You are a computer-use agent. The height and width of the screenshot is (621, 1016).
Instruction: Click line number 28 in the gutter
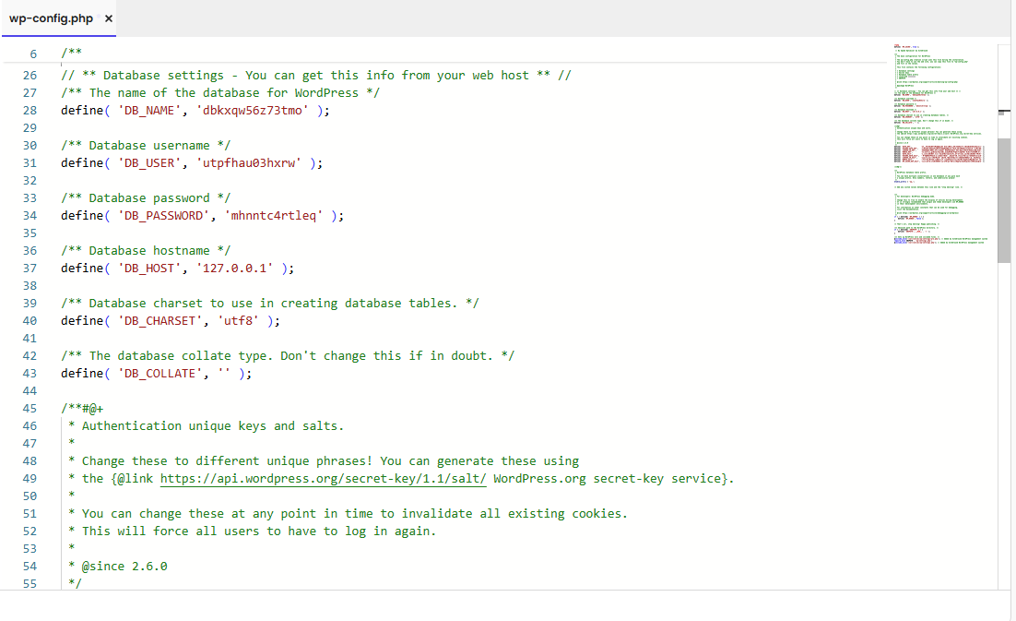30,110
